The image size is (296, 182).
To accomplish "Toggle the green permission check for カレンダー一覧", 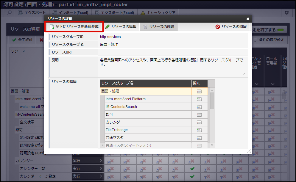I will tap(192, 168).
